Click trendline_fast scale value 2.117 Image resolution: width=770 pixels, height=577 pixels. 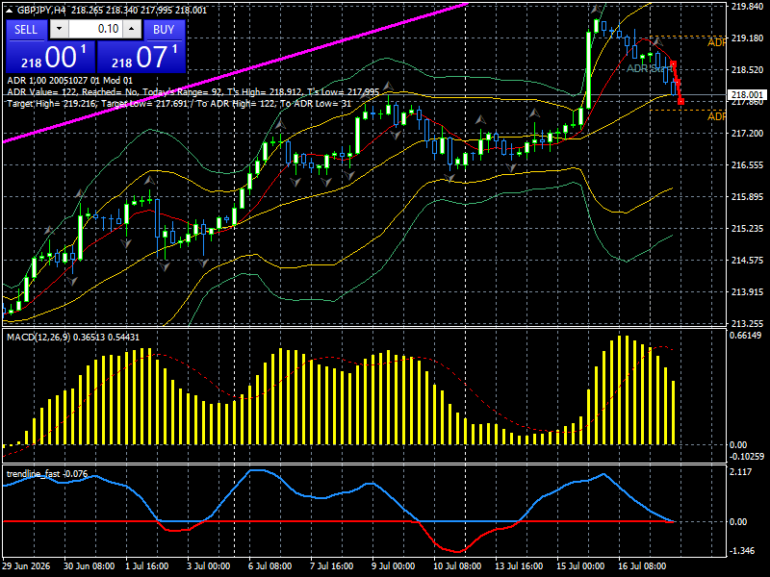[x=741, y=472]
